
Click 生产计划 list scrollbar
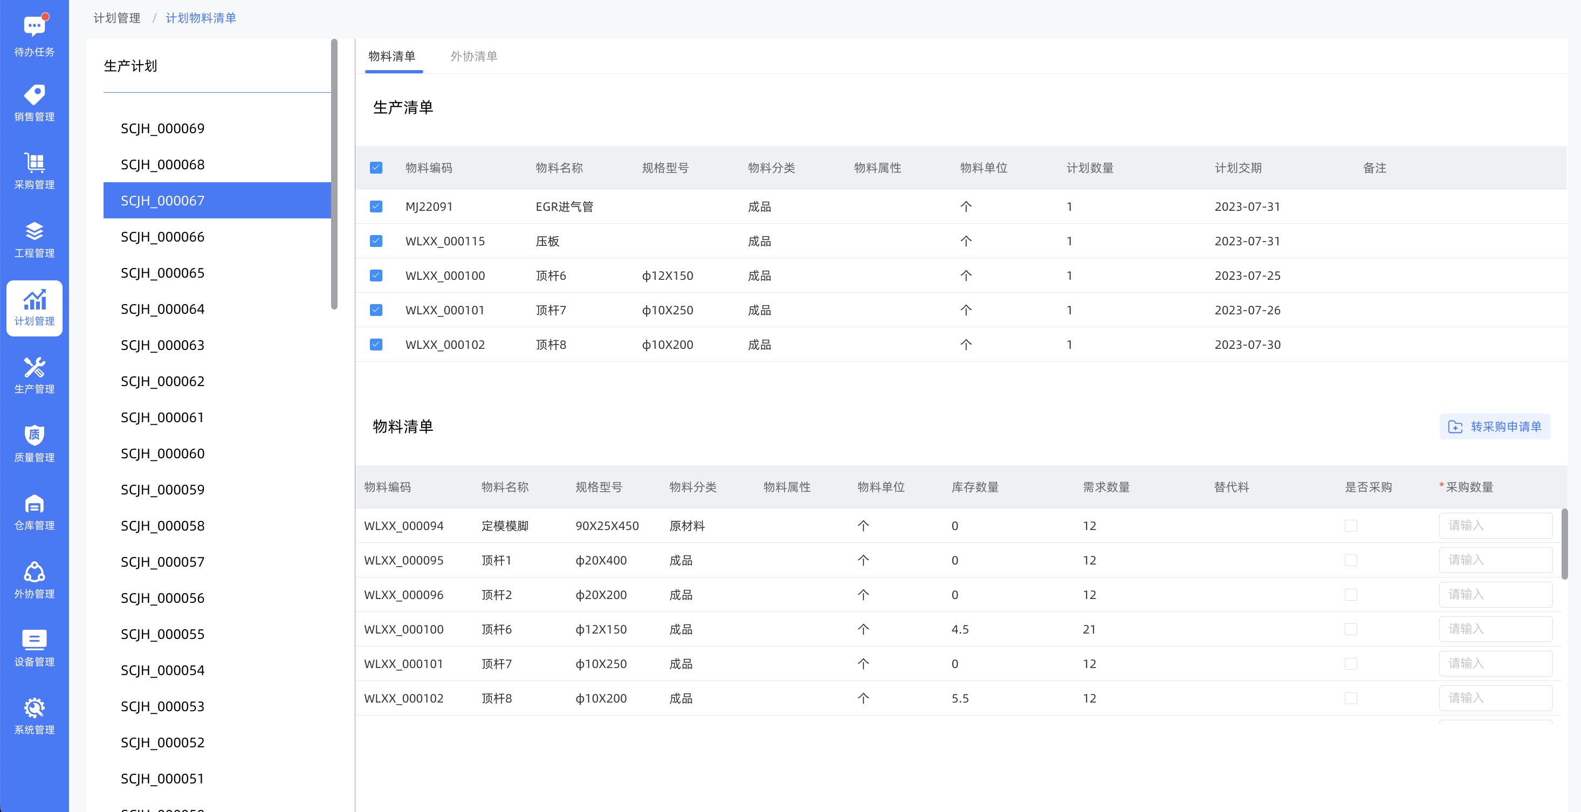coord(334,174)
